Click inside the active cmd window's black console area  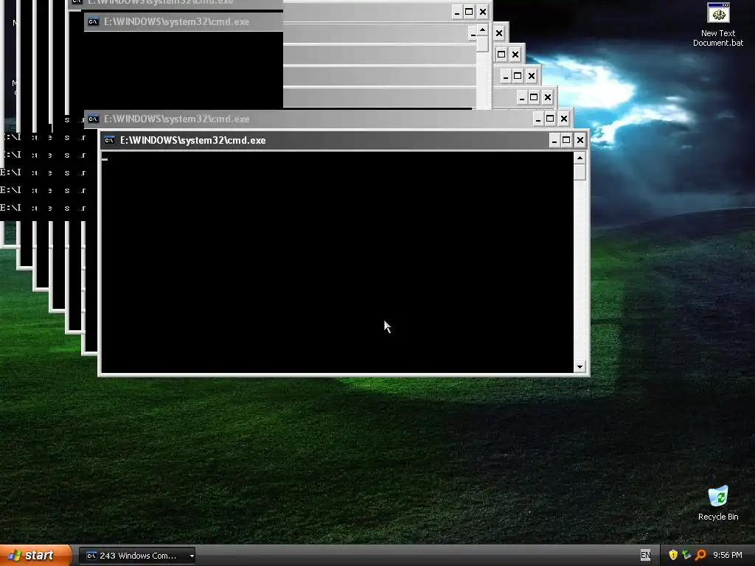(337, 262)
